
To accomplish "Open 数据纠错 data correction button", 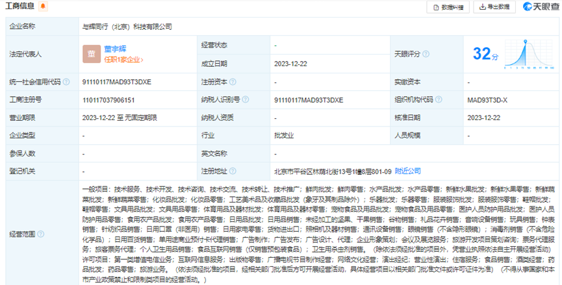I will 448,7.
